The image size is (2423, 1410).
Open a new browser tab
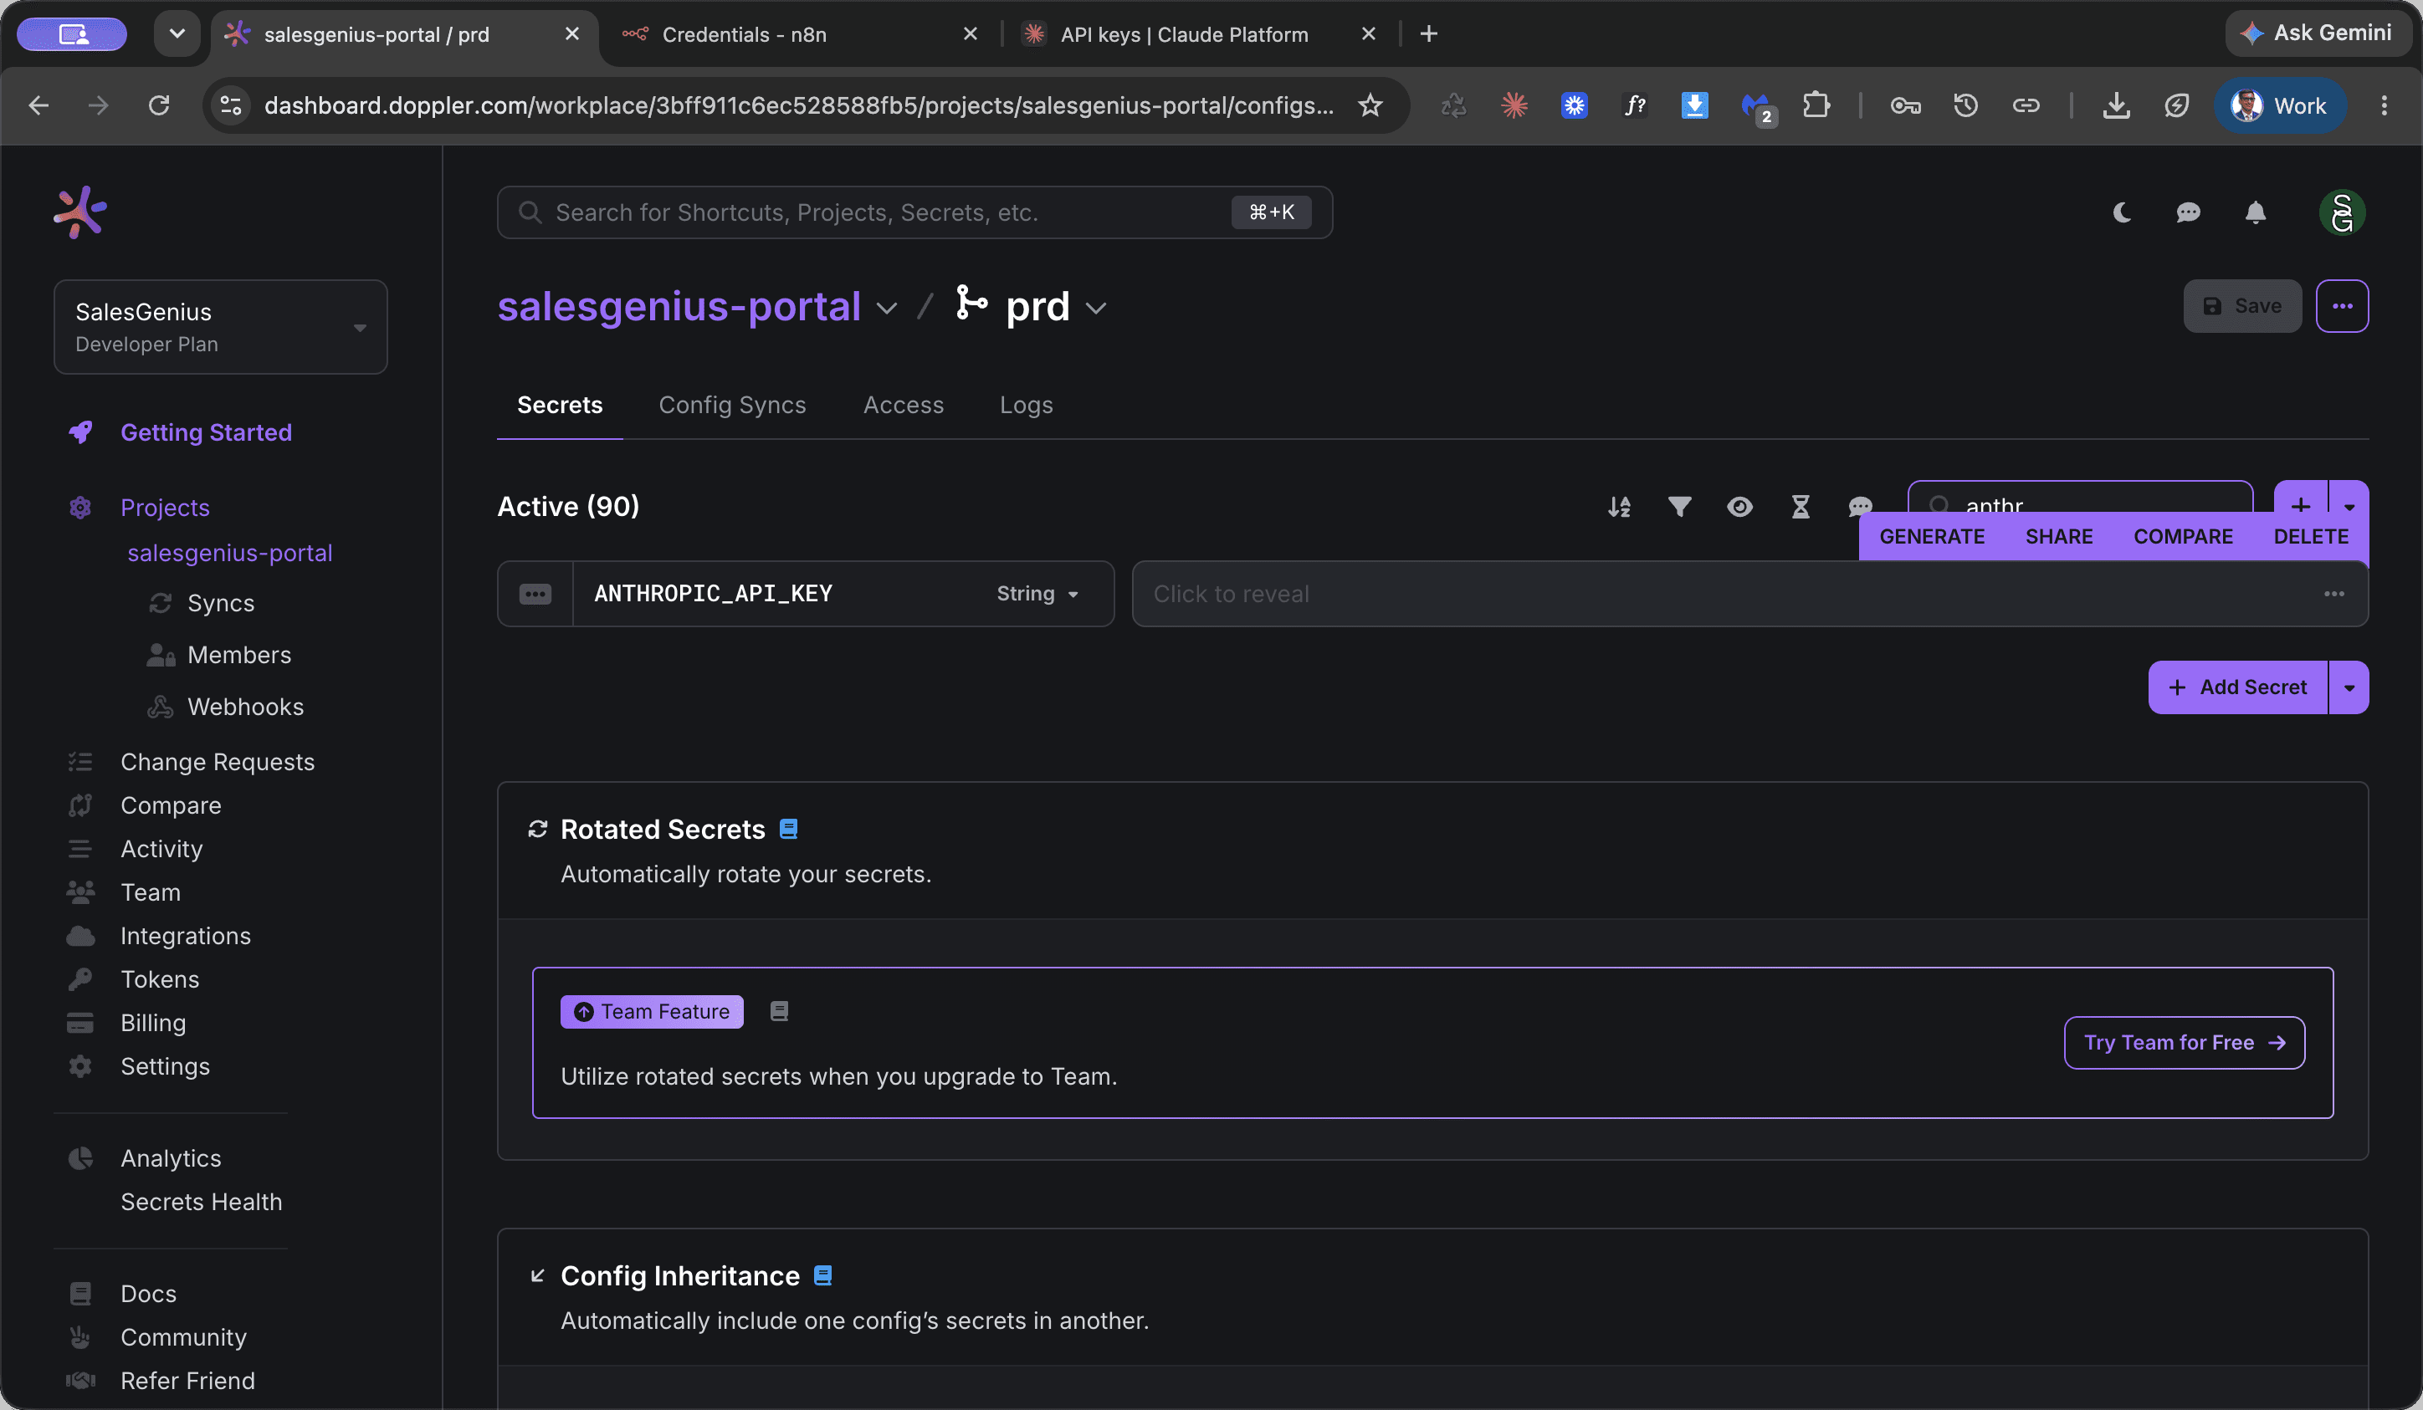[1429, 34]
